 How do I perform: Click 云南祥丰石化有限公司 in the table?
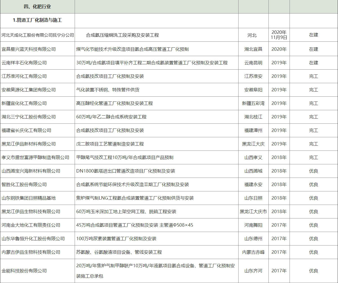tap(24, 63)
